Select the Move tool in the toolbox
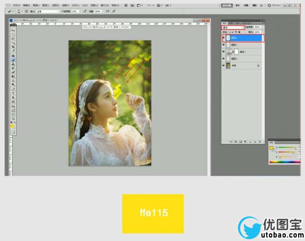The image size is (305, 241). click(x=13, y=31)
